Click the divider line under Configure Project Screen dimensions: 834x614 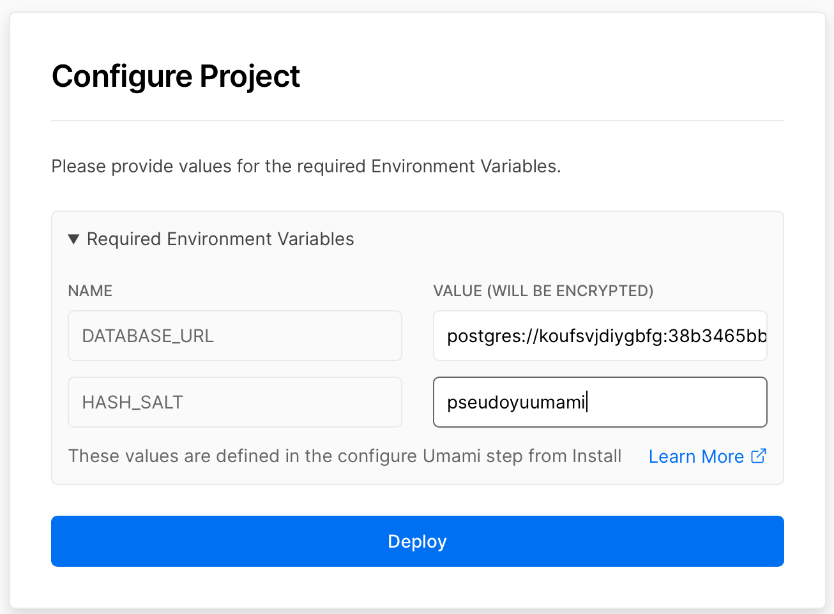[x=417, y=121]
